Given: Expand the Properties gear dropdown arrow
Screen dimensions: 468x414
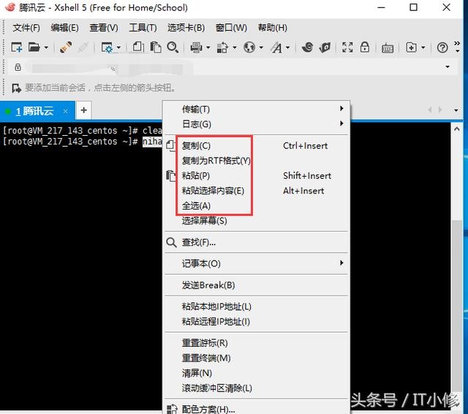Looking at the screenshot, I should [118, 47].
